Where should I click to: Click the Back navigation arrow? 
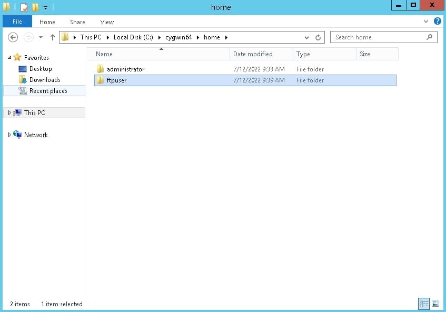[13, 37]
